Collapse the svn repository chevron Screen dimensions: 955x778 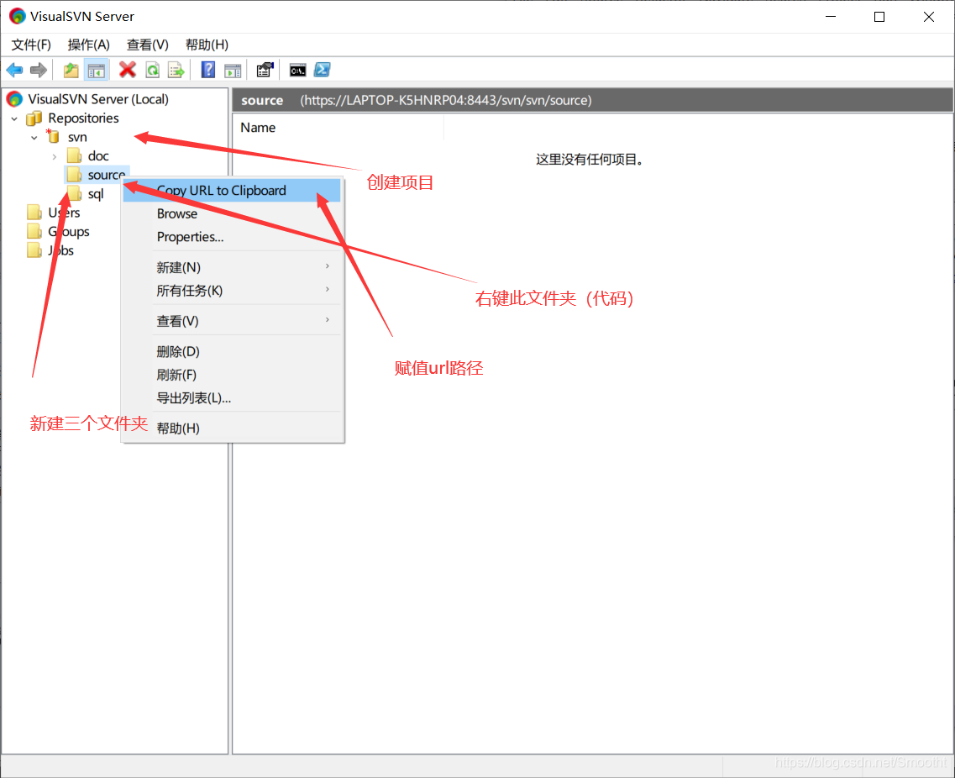(x=34, y=138)
